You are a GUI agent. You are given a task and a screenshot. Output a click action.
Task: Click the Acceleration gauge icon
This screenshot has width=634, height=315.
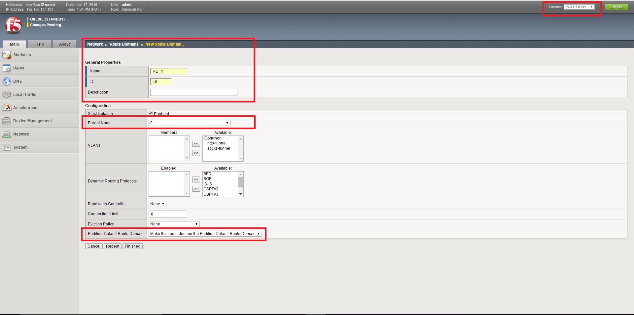click(7, 108)
